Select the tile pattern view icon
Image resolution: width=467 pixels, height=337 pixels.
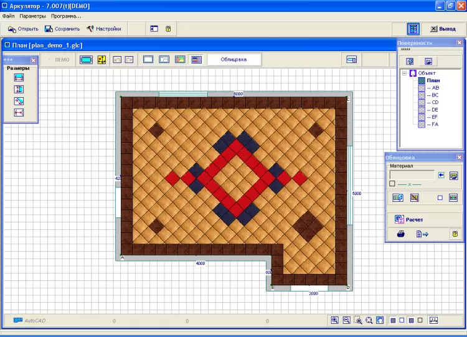196,59
